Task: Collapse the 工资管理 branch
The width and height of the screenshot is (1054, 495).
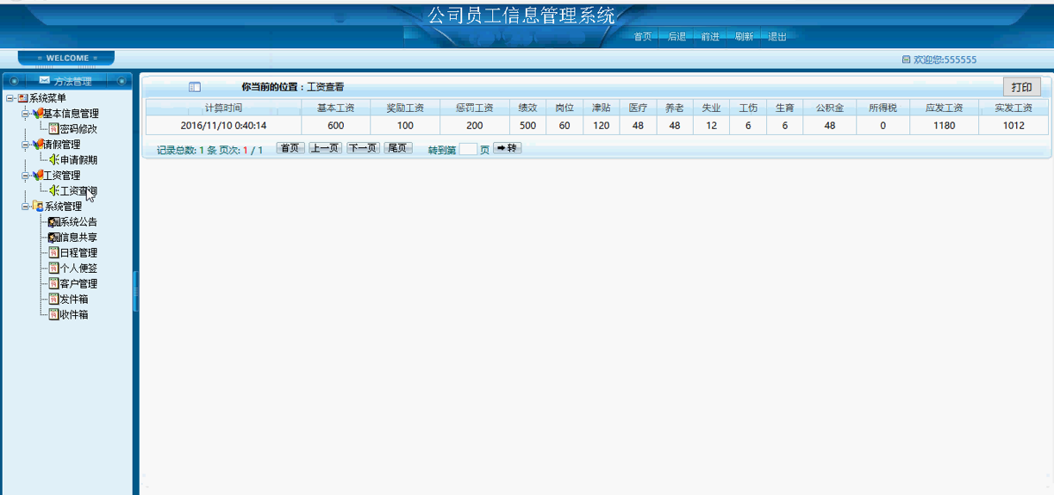Action: [25, 176]
